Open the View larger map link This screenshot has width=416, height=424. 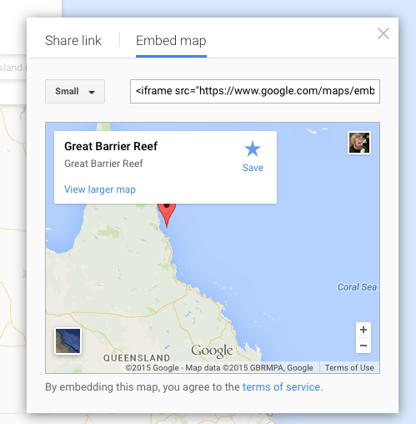(x=100, y=189)
